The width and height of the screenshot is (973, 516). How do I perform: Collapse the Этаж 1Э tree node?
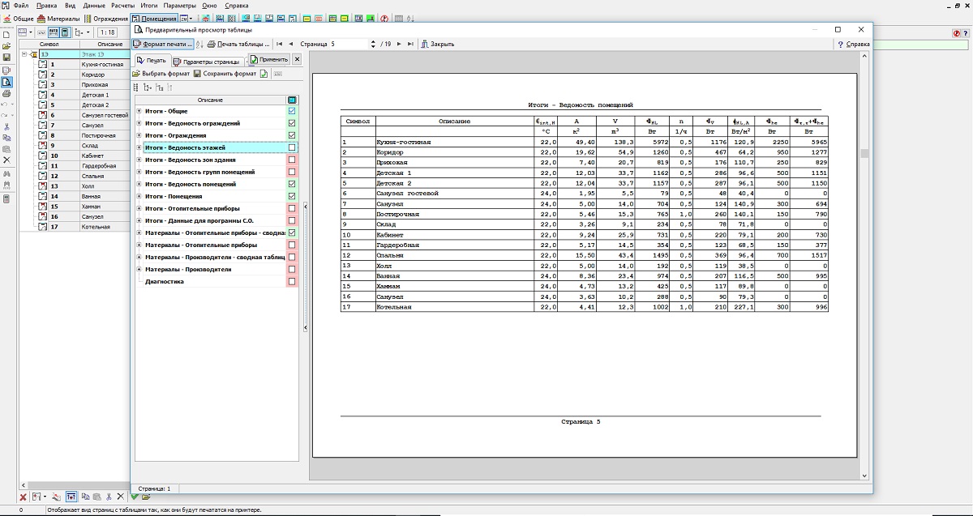pyautogui.click(x=24, y=54)
